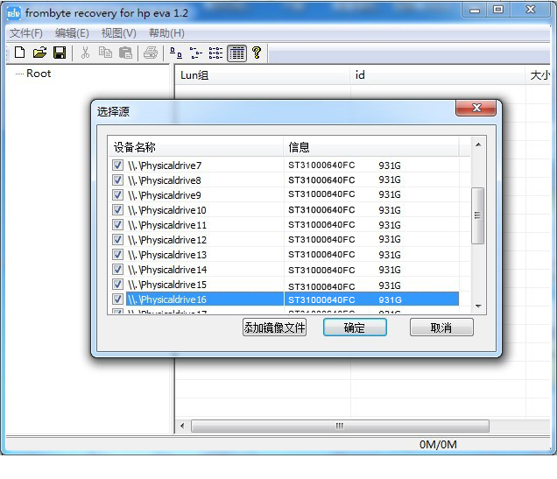557x479 pixels.
Task: Click the Print toolbar icon
Action: tap(151, 53)
